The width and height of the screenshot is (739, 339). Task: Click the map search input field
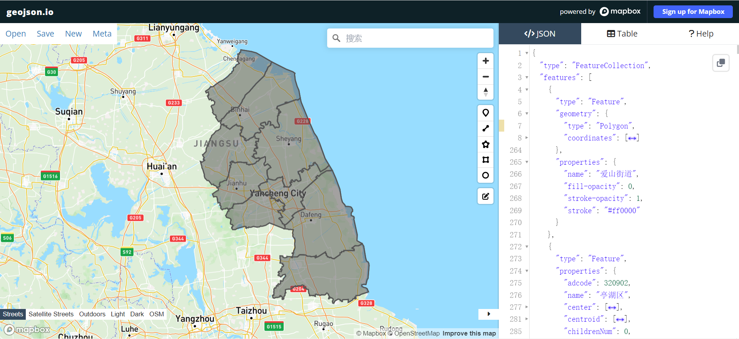416,38
